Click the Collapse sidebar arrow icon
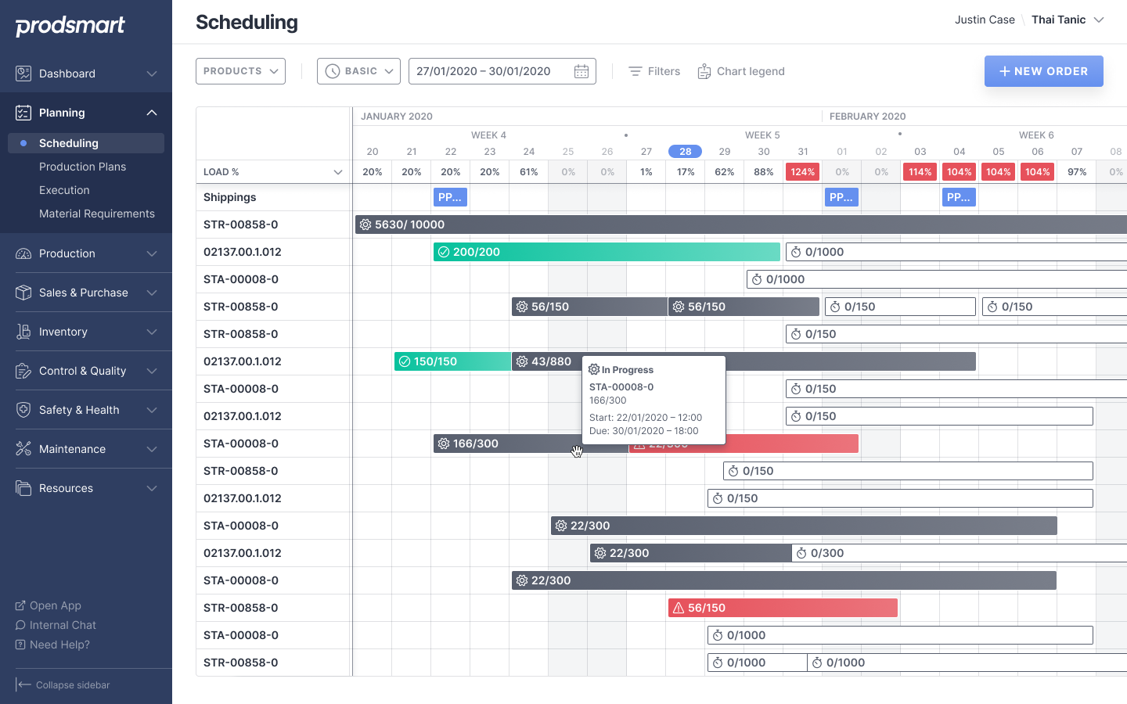Image resolution: width=1127 pixels, height=704 pixels. tap(23, 684)
